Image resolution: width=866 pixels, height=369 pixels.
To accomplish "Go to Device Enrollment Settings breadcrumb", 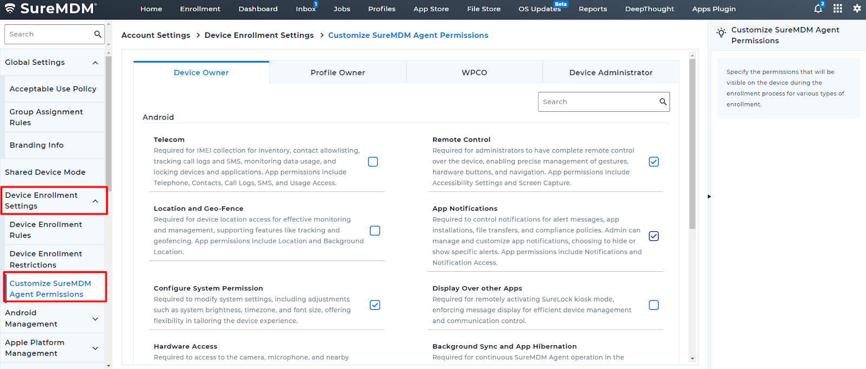I will tap(259, 35).
